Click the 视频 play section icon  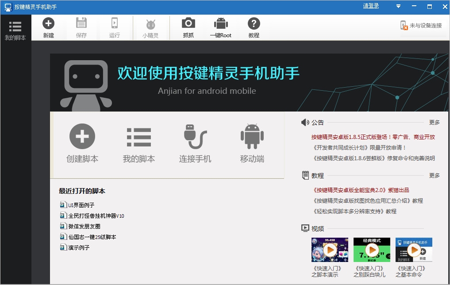coord(305,228)
